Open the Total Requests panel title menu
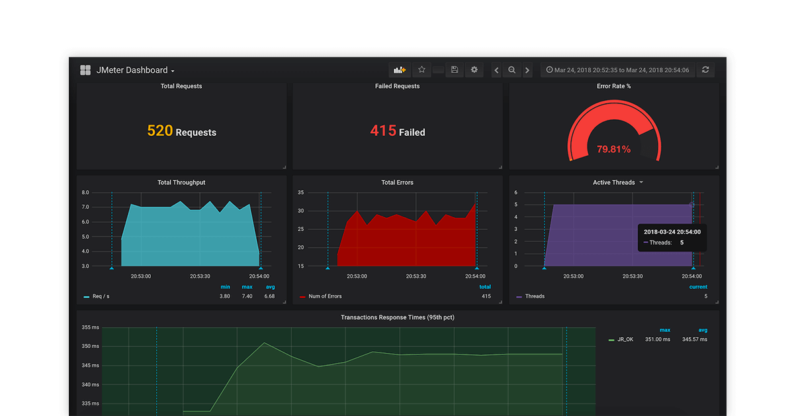Image resolution: width=794 pixels, height=416 pixels. pos(181,86)
